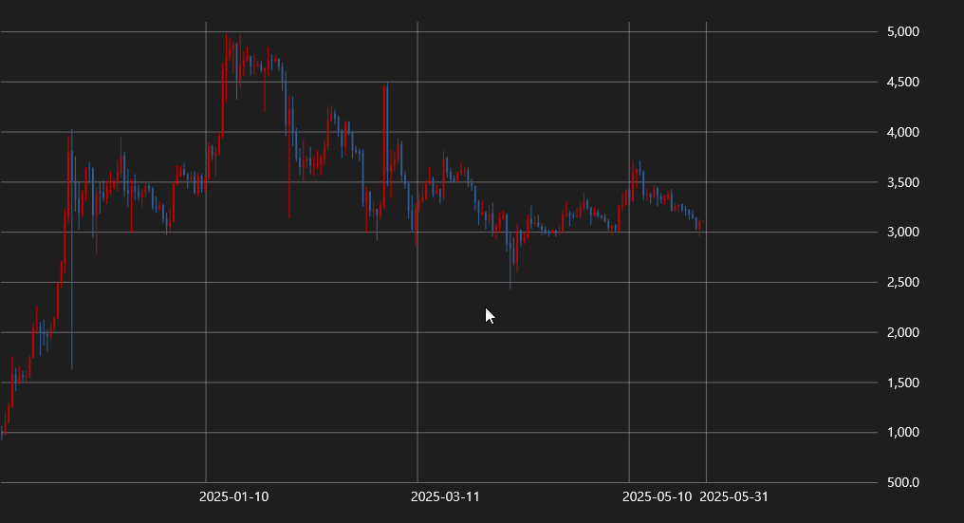
Task: Click the 2025-01-10 date axis label
Action: (x=233, y=496)
